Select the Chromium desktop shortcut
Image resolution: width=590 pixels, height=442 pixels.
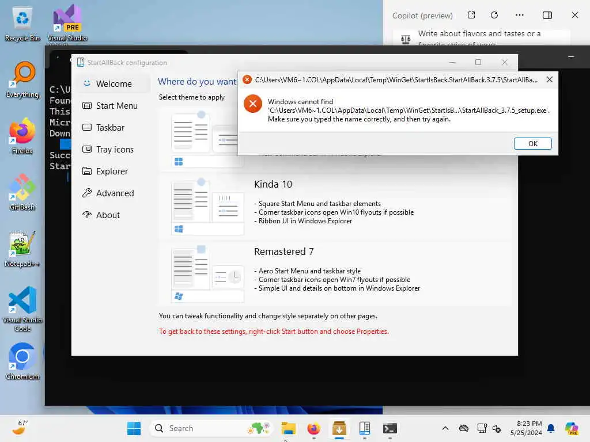click(x=22, y=361)
